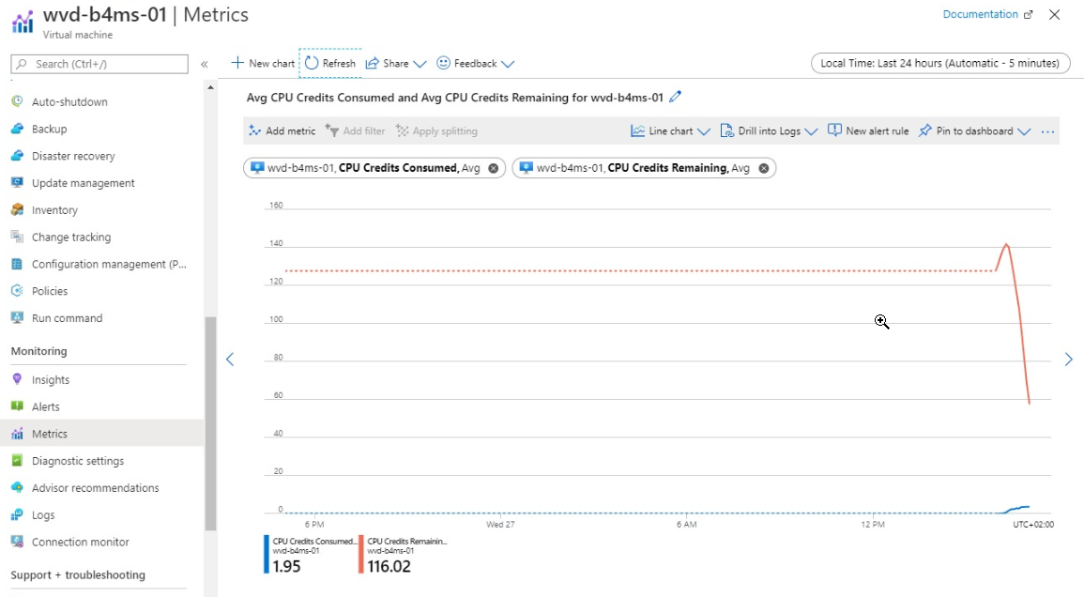Open Auto-shutdown in sidebar
Viewport: 1084px width, 597px height.
(x=69, y=101)
